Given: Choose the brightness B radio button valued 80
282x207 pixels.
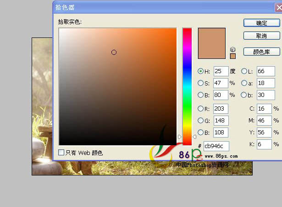Looking at the screenshot, I should click(x=200, y=95).
